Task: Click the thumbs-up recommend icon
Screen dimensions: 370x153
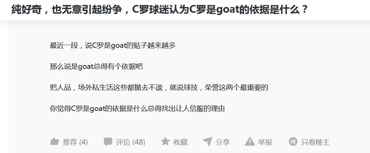Action: [x=54, y=142]
